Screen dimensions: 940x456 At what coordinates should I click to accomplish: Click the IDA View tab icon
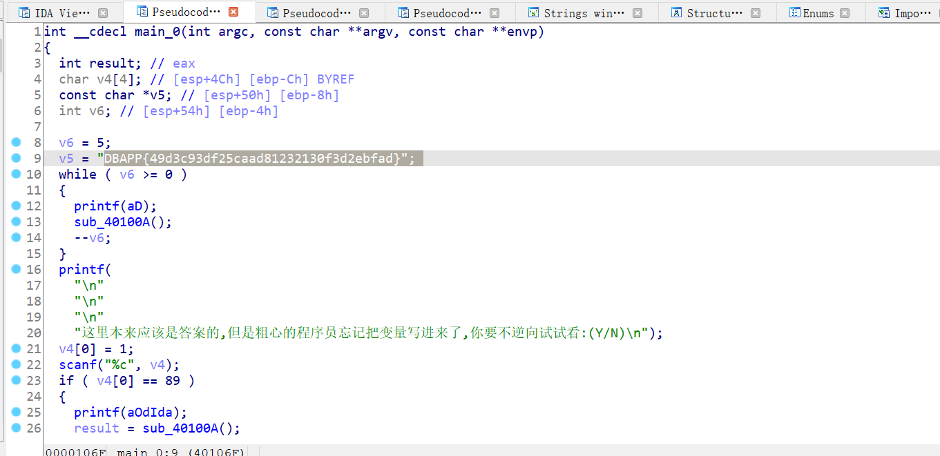(24, 13)
